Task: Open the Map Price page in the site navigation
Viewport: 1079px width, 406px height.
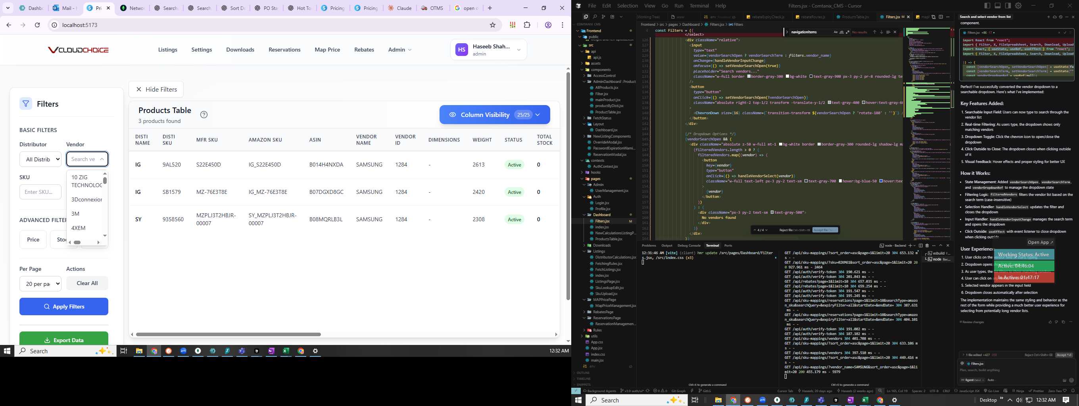Action: [x=327, y=50]
